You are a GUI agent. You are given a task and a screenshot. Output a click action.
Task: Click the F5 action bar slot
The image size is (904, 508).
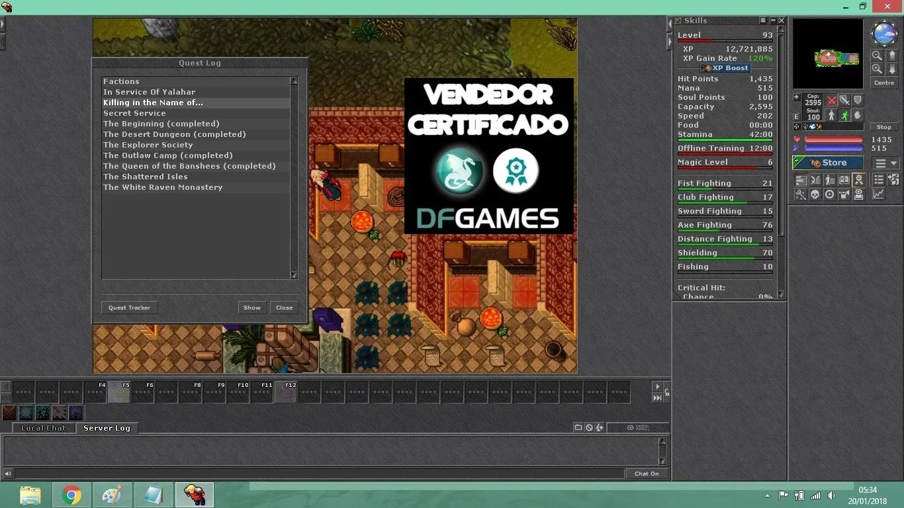(119, 392)
